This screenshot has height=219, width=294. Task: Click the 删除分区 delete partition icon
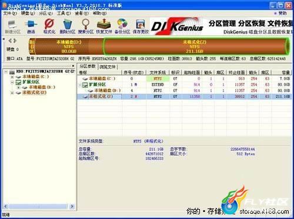tap(68, 26)
